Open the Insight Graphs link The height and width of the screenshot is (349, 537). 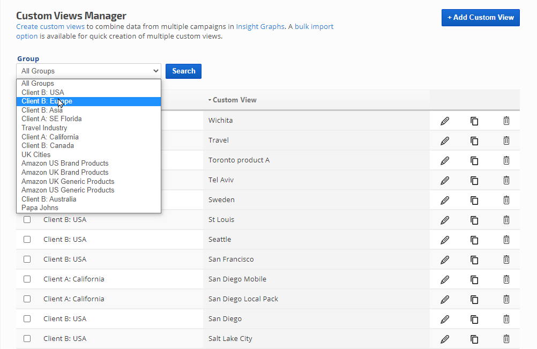point(260,26)
